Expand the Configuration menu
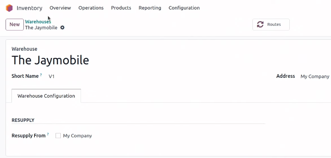Image resolution: width=331 pixels, height=158 pixels. pos(184,8)
